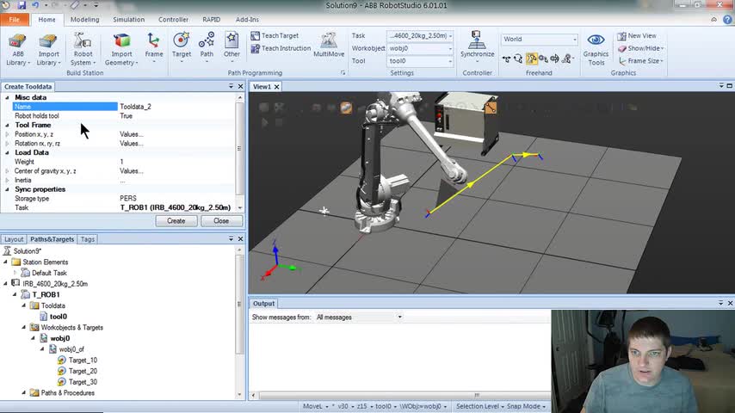This screenshot has width=735, height=413.
Task: Switch to the Controller tab
Action: click(x=173, y=20)
